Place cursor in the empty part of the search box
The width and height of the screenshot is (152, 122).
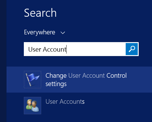[96, 49]
